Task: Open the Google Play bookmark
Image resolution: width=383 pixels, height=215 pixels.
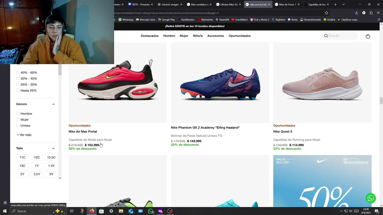Action: pyautogui.click(x=167, y=20)
